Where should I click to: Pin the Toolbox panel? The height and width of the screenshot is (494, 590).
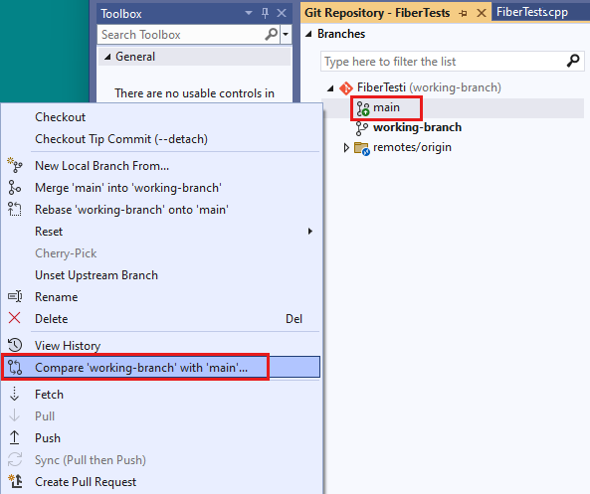(x=266, y=14)
